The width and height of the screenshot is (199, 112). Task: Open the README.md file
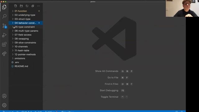point(21,66)
